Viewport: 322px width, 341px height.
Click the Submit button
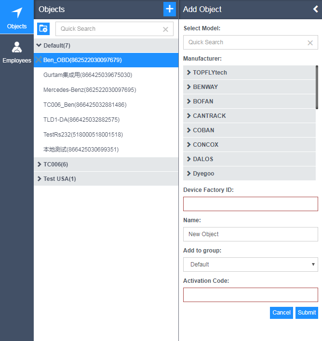click(x=307, y=313)
